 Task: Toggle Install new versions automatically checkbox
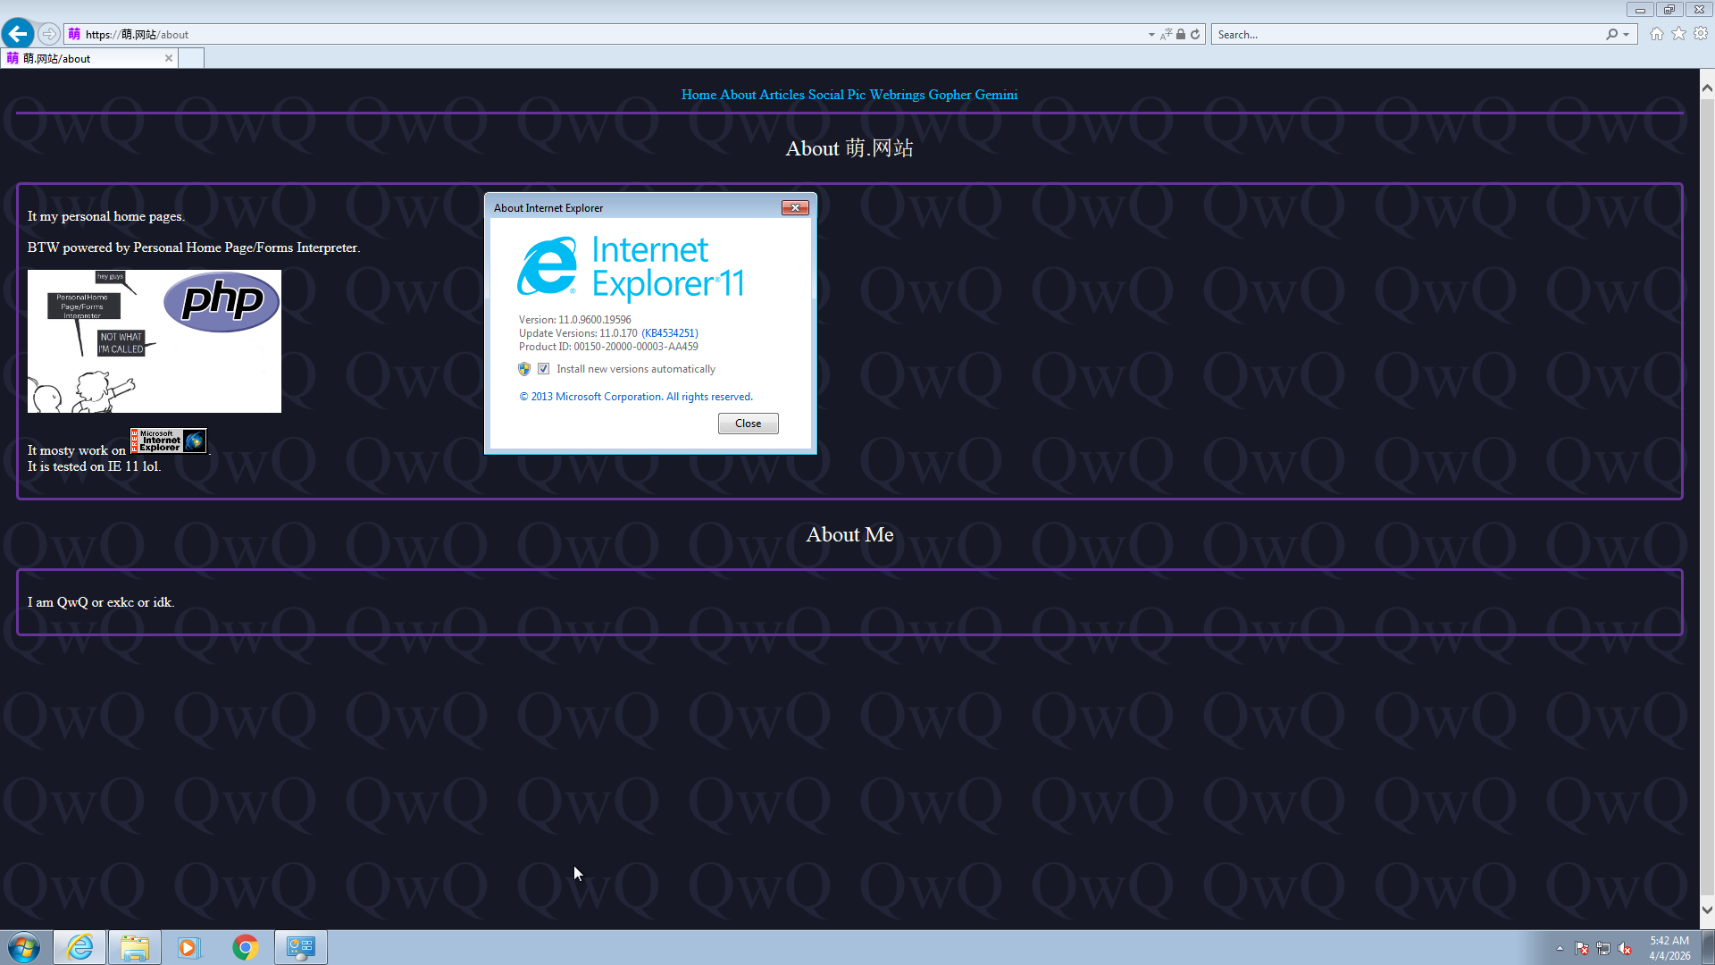pos(543,369)
